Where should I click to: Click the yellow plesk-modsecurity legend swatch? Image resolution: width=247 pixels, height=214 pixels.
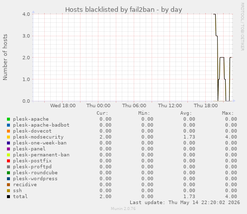[x=8, y=137]
